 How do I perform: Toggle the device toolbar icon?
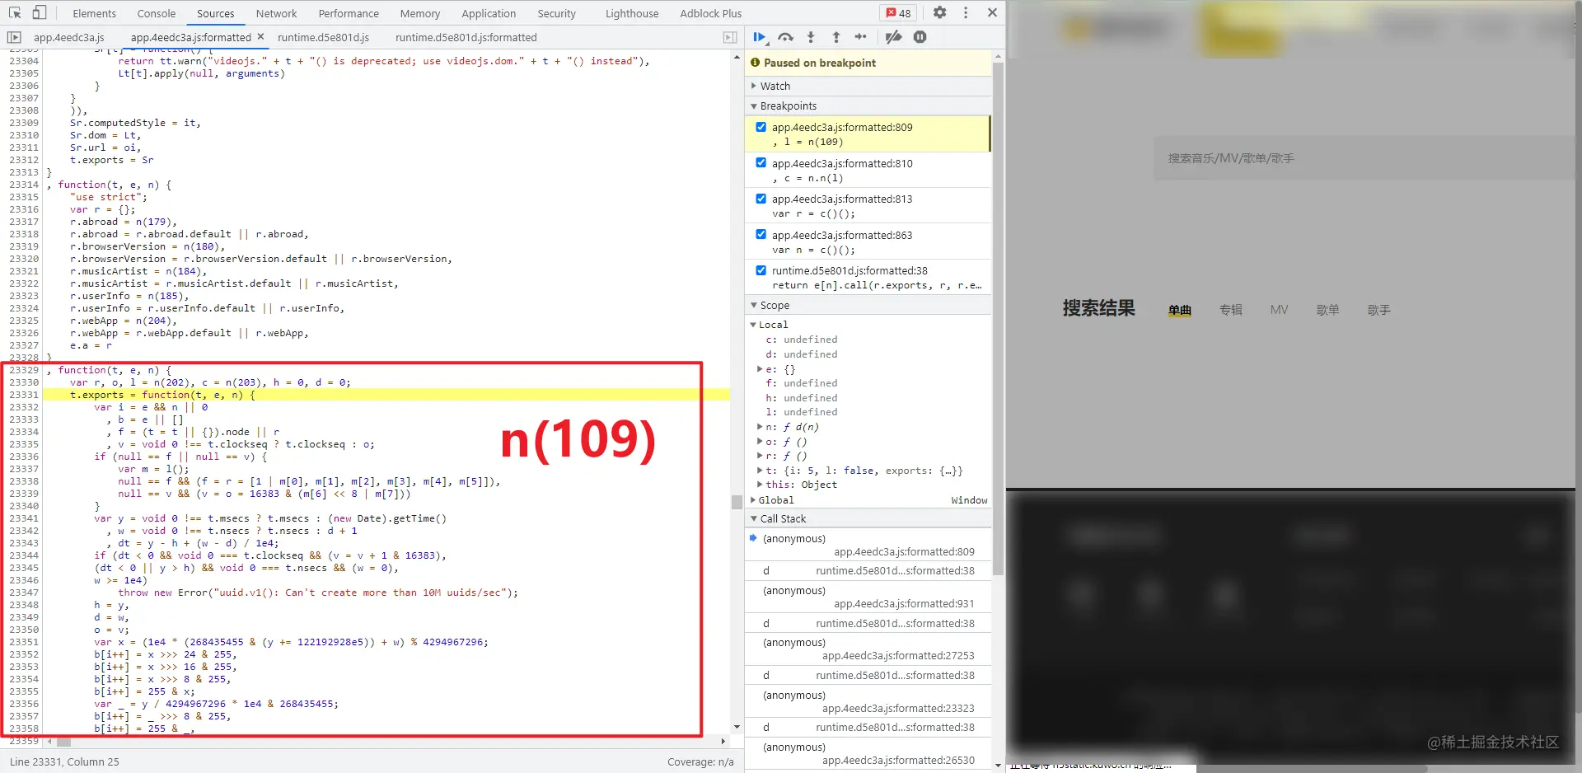pos(39,12)
